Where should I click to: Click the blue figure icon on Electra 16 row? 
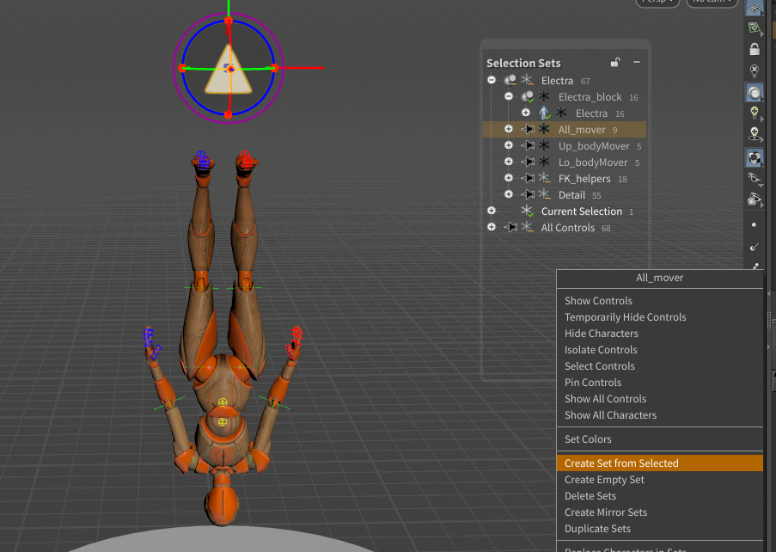544,113
